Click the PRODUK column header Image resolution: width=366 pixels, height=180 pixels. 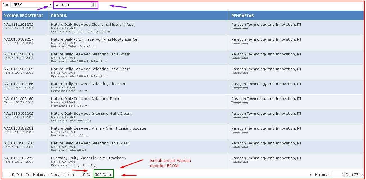(139, 15)
